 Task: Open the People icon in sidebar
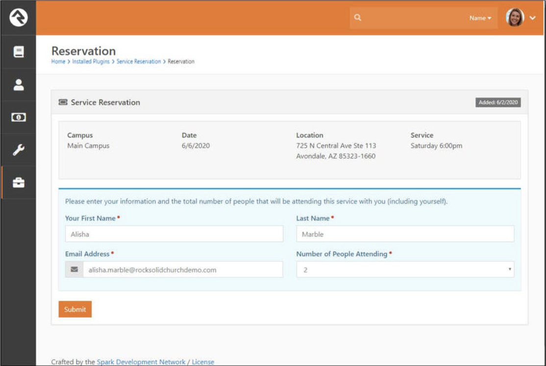click(18, 85)
